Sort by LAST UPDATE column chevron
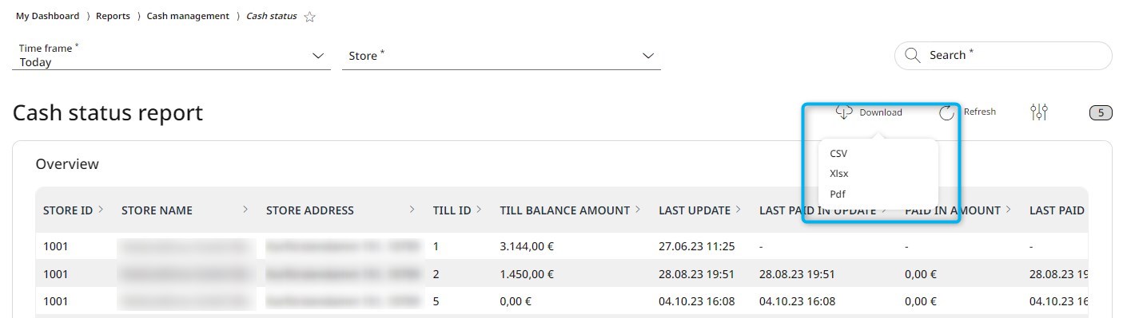This screenshot has width=1127, height=318. [739, 210]
